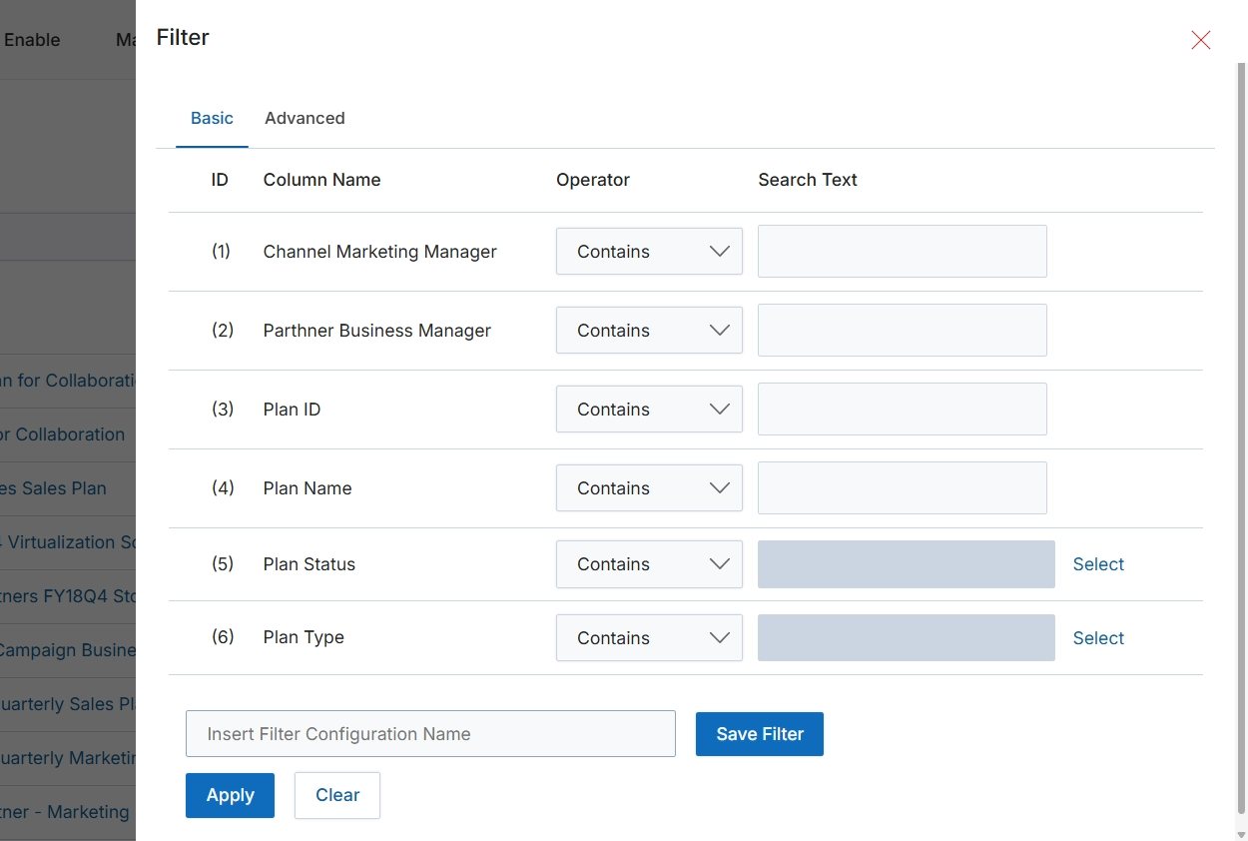Open operator dropdown for Plan ID
The image size is (1248, 841).
pos(649,410)
